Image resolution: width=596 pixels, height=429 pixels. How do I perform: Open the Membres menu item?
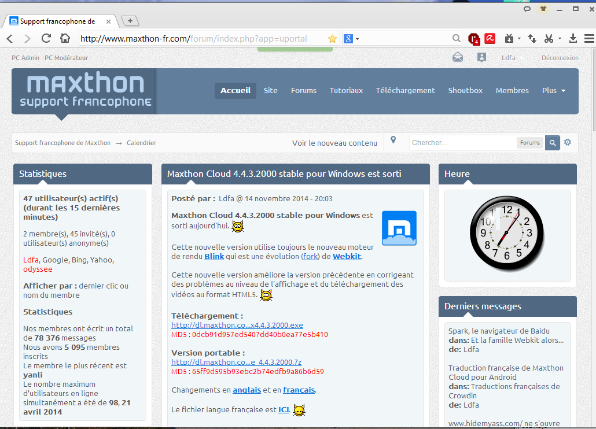click(x=512, y=90)
